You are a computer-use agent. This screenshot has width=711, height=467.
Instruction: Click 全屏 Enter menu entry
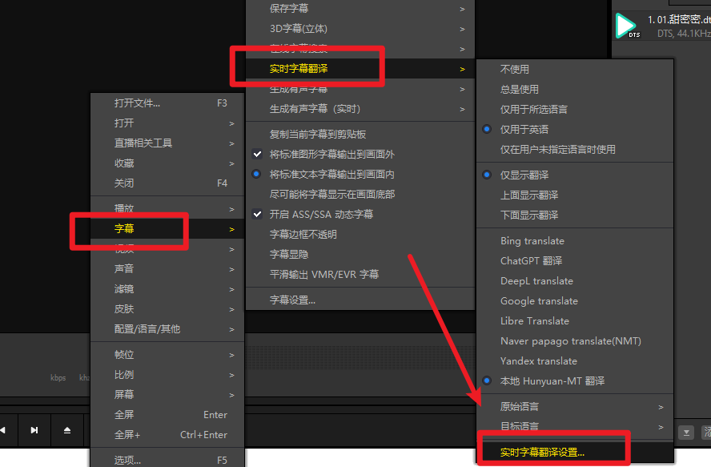167,414
